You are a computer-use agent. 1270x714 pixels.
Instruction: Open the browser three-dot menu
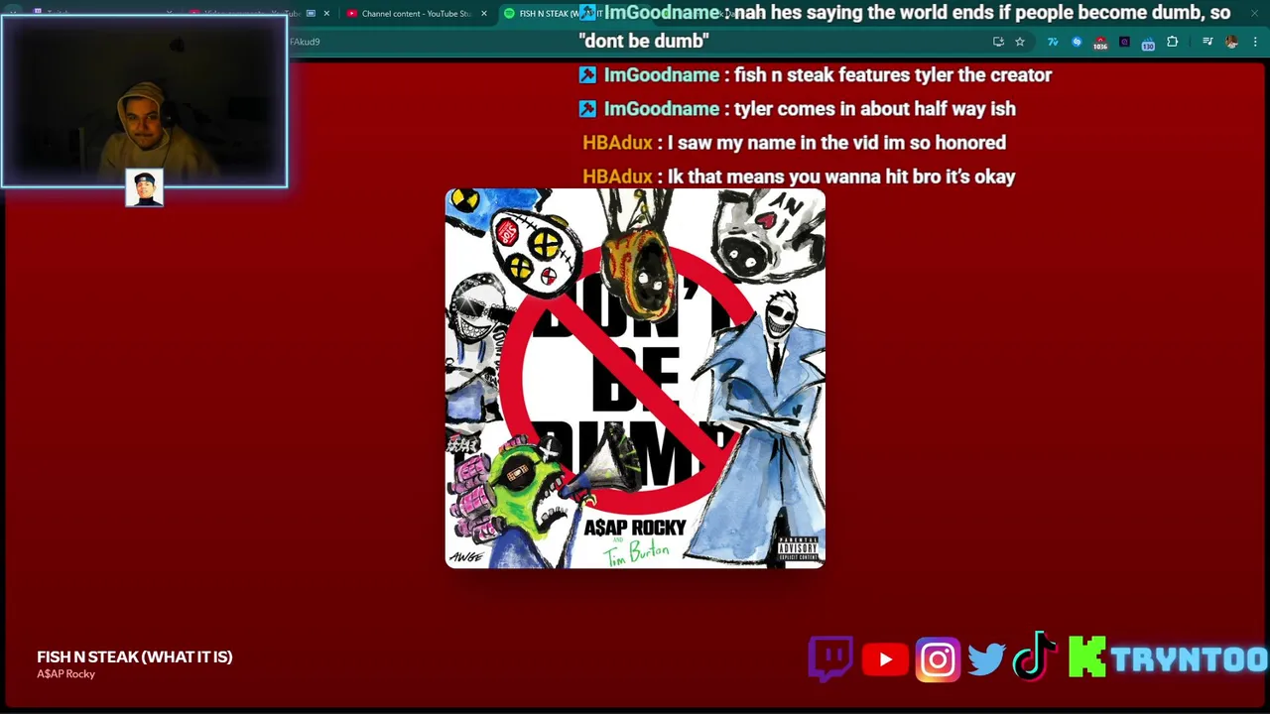[1255, 42]
